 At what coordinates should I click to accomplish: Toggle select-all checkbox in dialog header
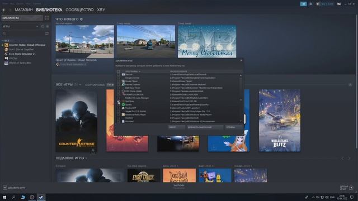pyautogui.click(x=118, y=71)
